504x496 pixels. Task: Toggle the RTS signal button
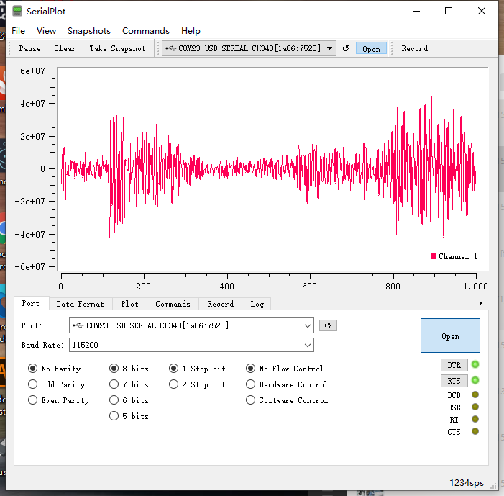click(454, 381)
